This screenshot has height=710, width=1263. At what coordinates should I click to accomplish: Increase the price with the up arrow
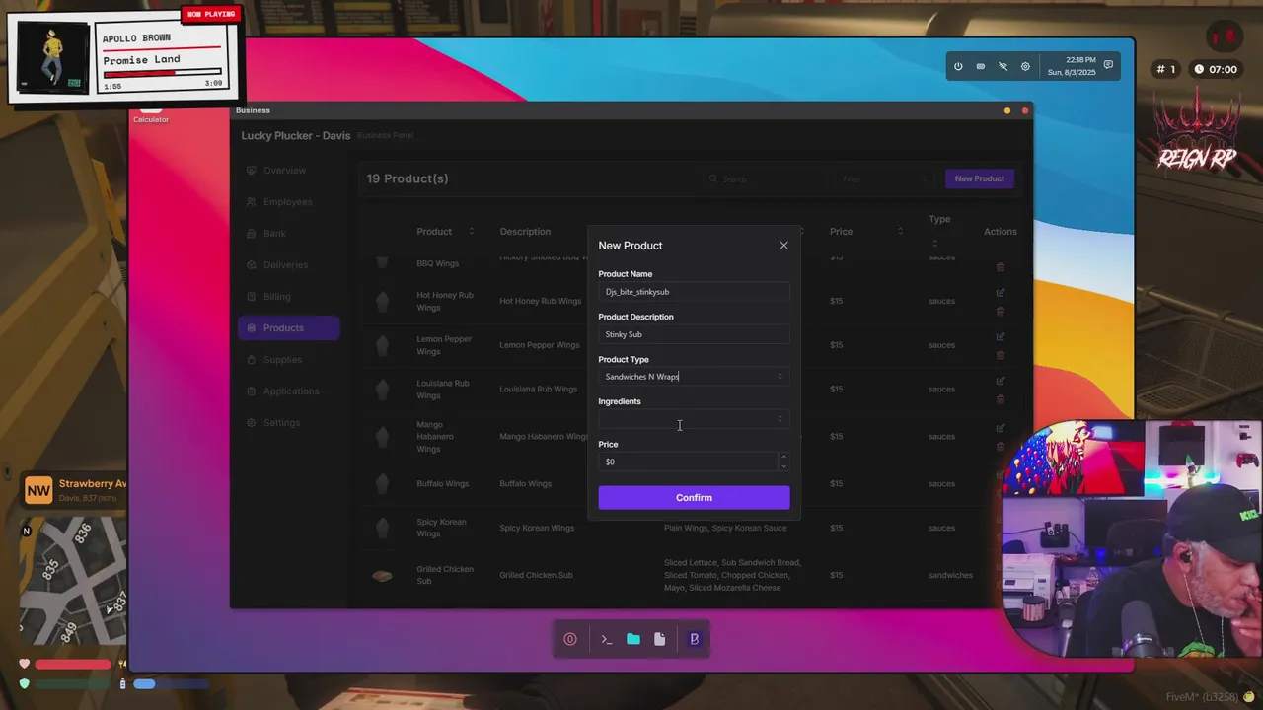click(783, 457)
